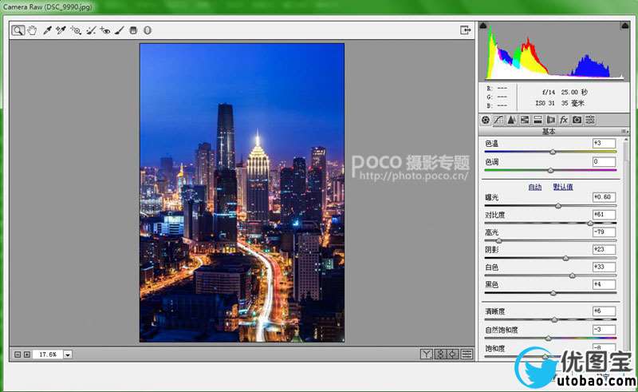Click the 对比度 value field
The width and height of the screenshot is (638, 392).
click(x=604, y=214)
